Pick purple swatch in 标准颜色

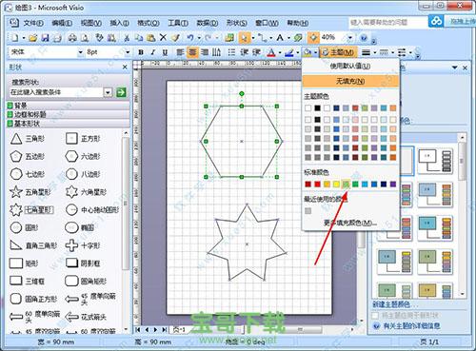coord(393,184)
